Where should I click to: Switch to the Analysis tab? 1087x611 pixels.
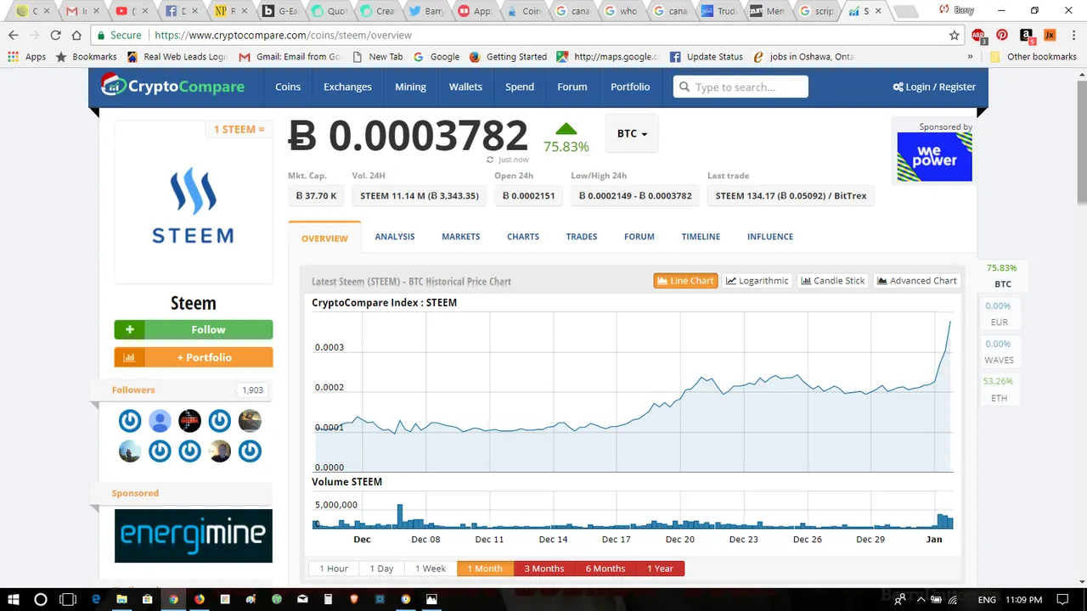(395, 237)
